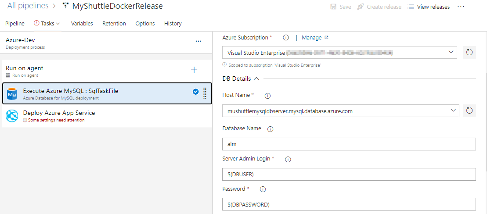Click the drag handle on MySQL task
The width and height of the screenshot is (487, 214).
205,93
